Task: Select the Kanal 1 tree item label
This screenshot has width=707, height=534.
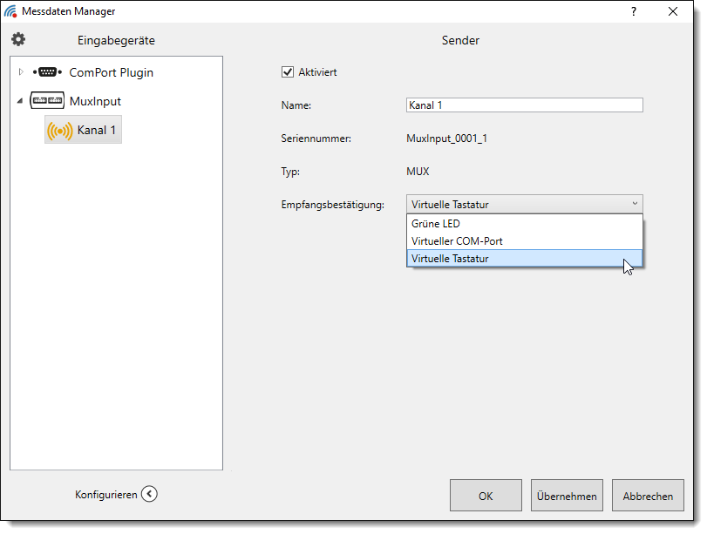Action: 97,131
